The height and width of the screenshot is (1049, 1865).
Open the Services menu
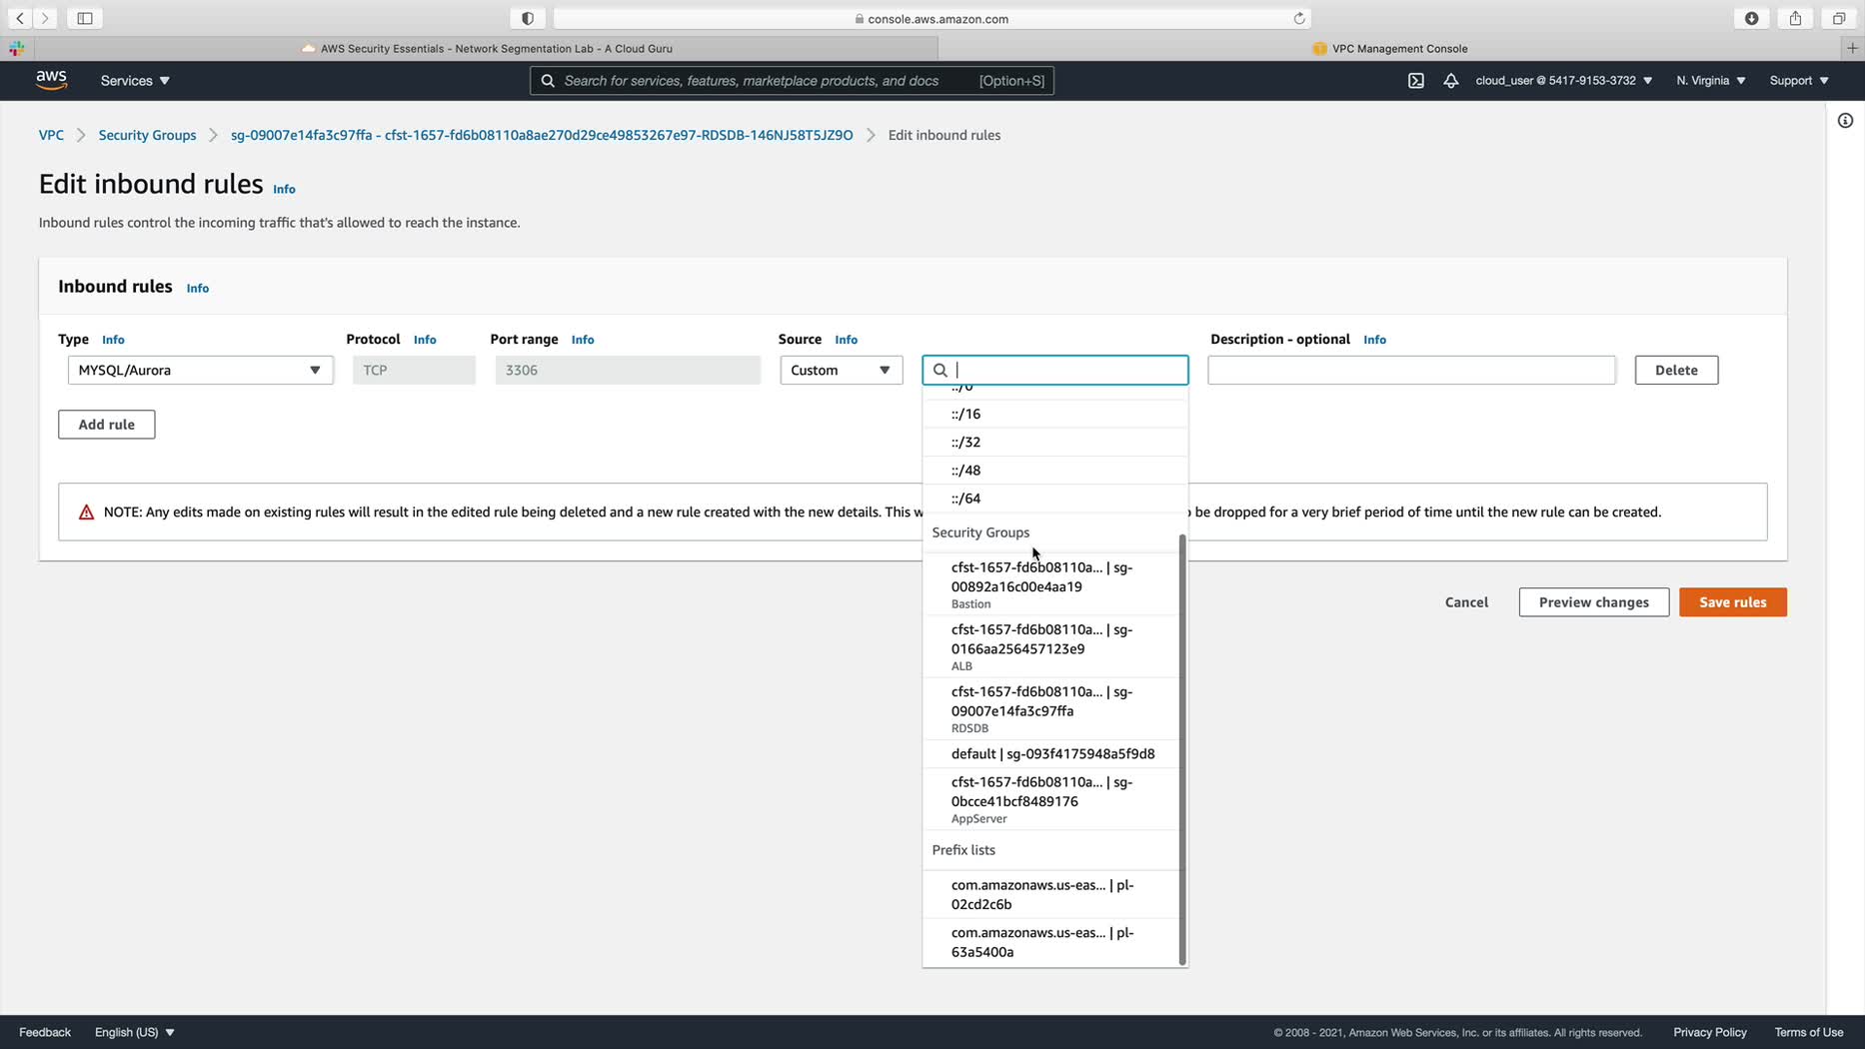(135, 81)
